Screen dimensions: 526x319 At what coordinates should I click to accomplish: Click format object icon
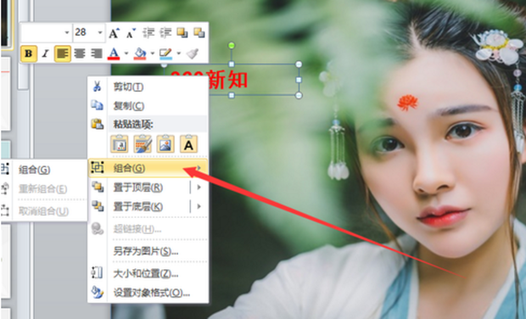click(x=98, y=292)
